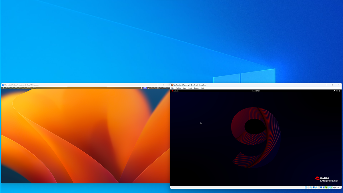The width and height of the screenshot is (343, 193).
Task: Click the Control Center icon in Mac menu bar
Action: (158, 88)
